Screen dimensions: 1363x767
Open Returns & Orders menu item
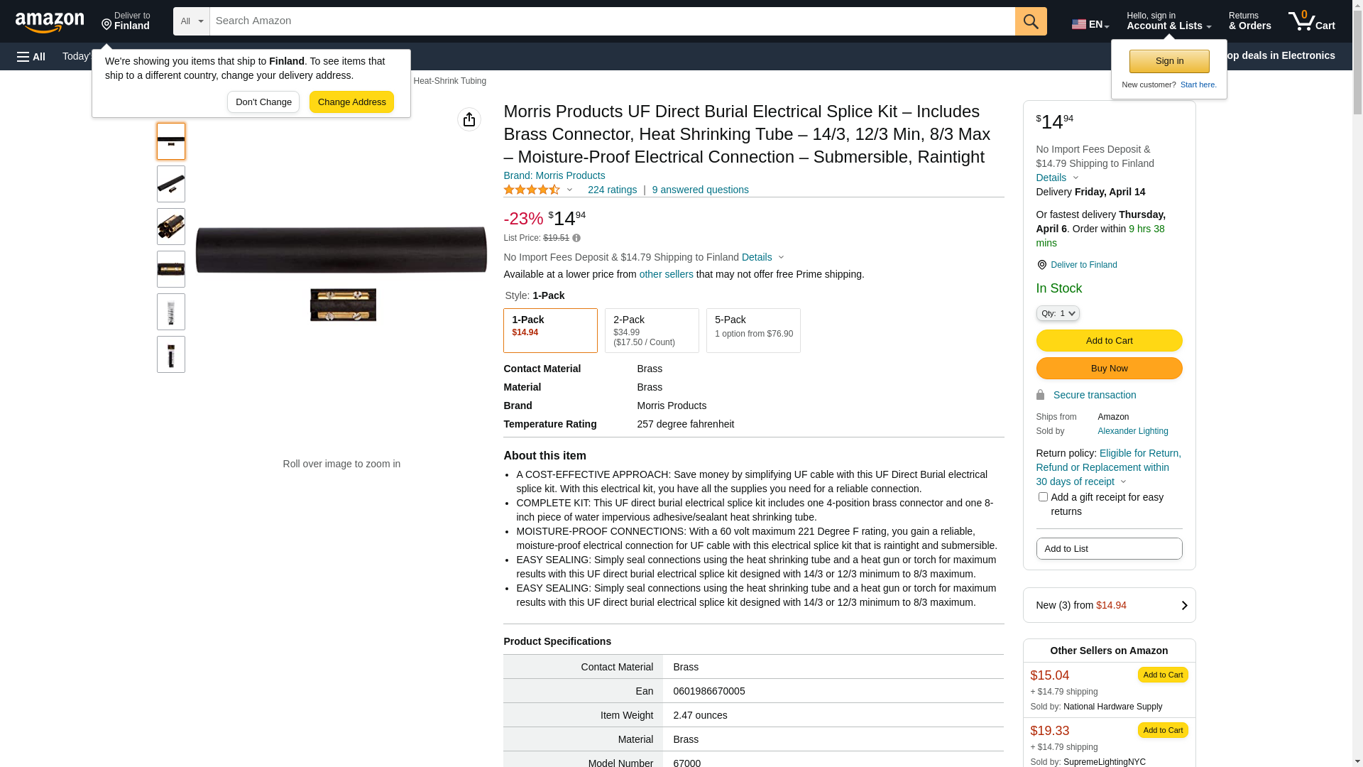[1249, 21]
